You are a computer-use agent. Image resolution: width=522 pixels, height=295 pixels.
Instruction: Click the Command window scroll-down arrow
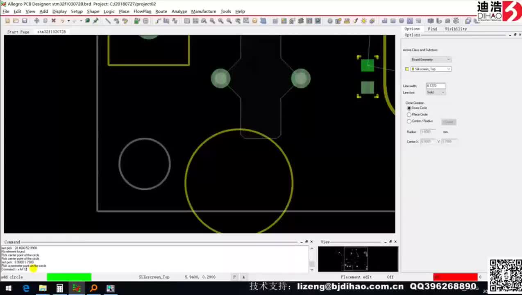pos(312,269)
